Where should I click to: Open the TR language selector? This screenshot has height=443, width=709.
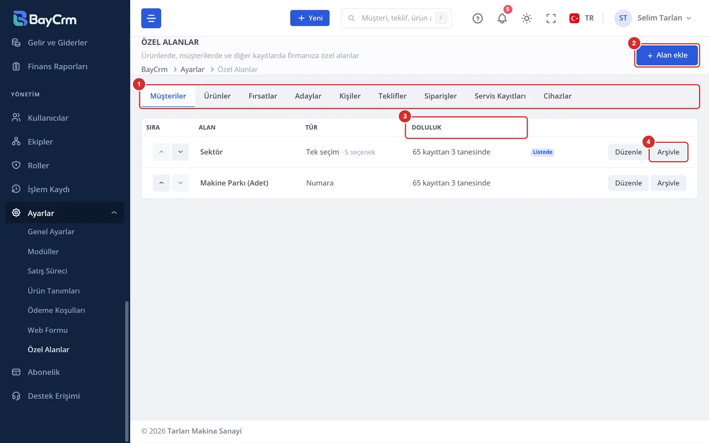[x=582, y=18]
